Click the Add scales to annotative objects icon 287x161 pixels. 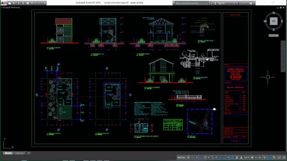[x=237, y=157]
